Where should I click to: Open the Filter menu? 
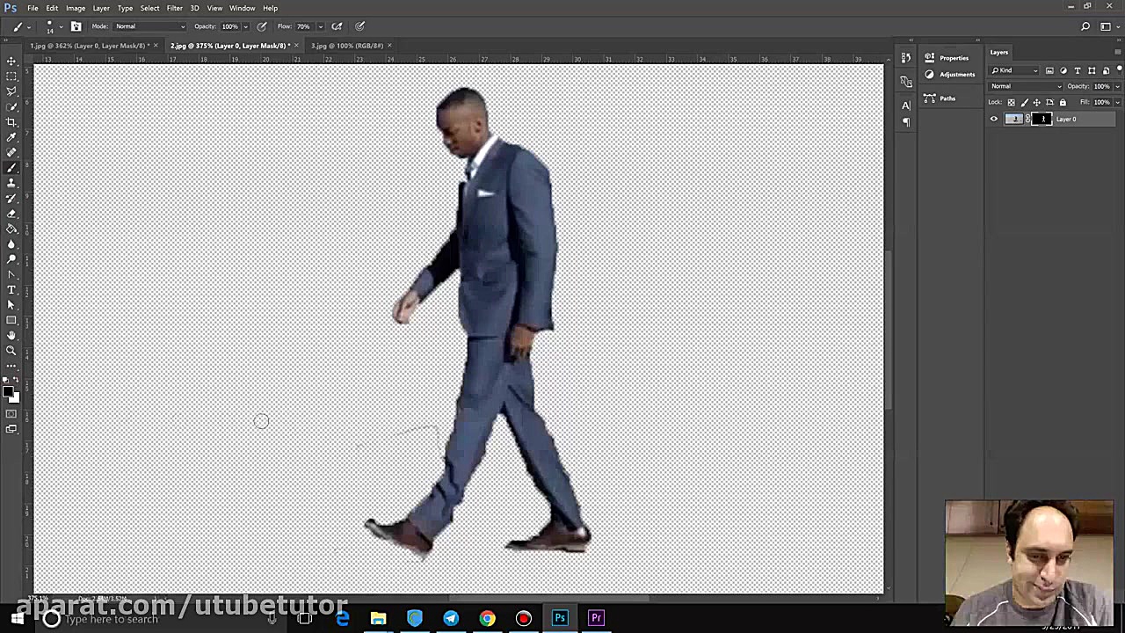pos(175,8)
